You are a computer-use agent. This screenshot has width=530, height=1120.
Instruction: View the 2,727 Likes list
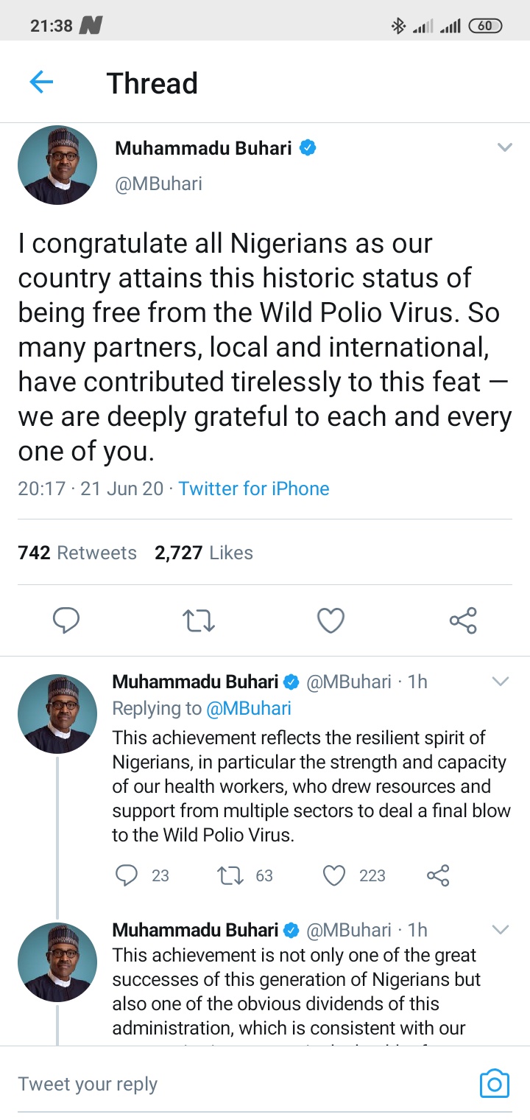[x=204, y=553]
